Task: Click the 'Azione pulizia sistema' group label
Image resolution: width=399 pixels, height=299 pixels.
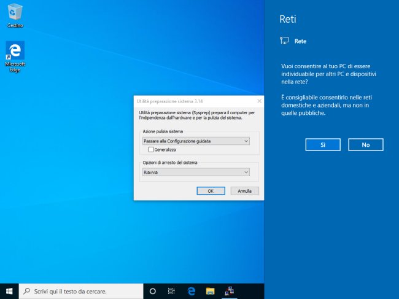Action: click(163, 131)
